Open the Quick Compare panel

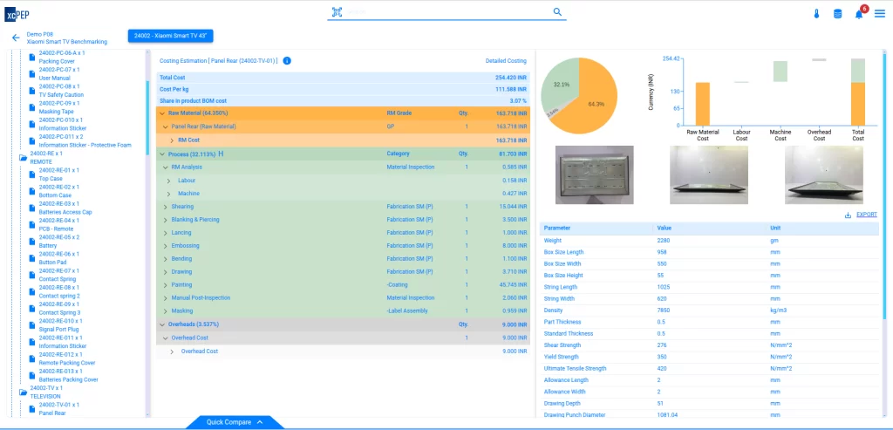235,422
